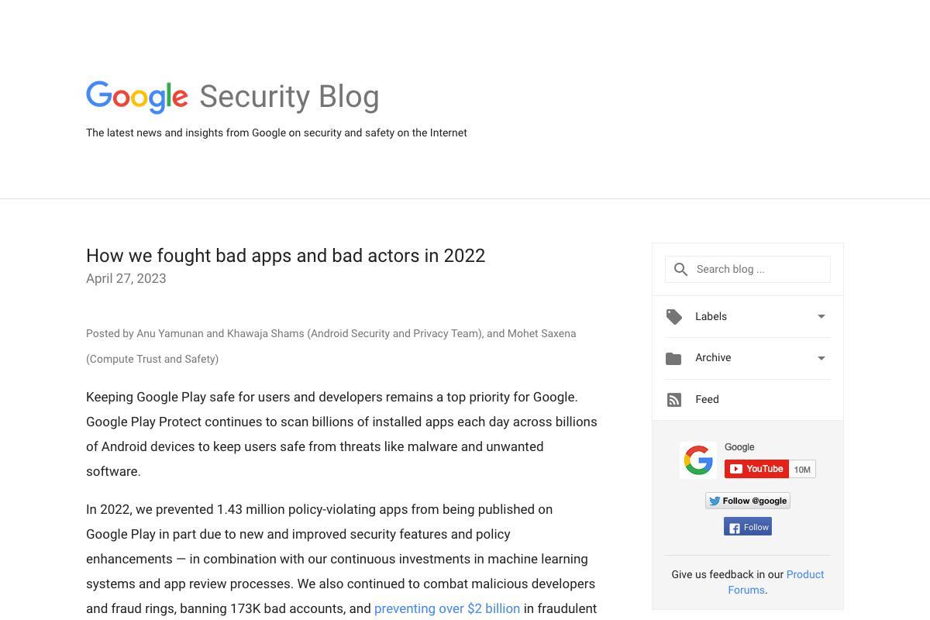Expand the Labels dropdown arrow
930x620 pixels.
click(821, 316)
